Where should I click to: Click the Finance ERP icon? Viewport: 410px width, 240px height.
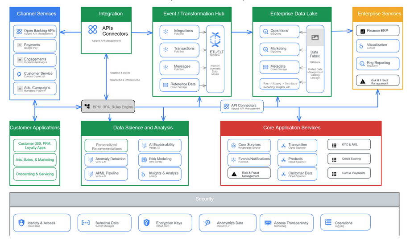(362, 31)
